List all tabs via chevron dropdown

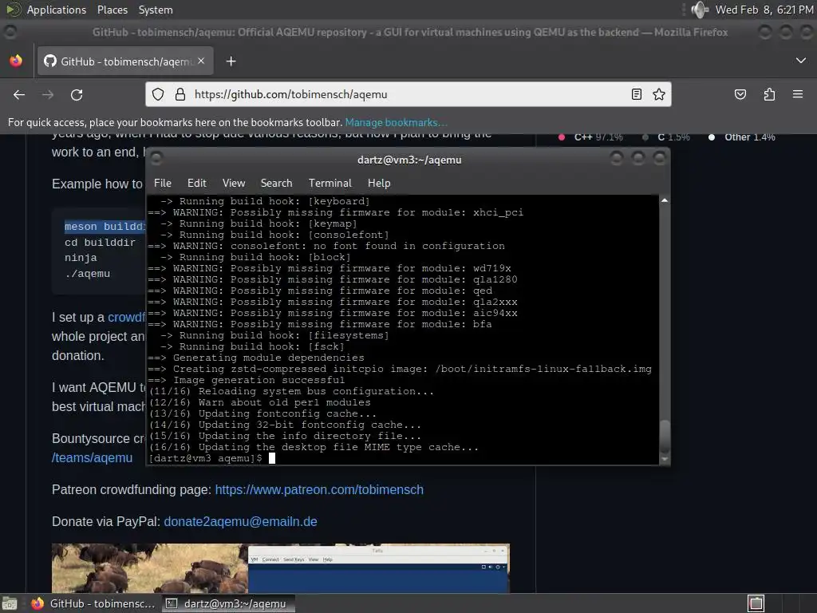pyautogui.click(x=801, y=61)
